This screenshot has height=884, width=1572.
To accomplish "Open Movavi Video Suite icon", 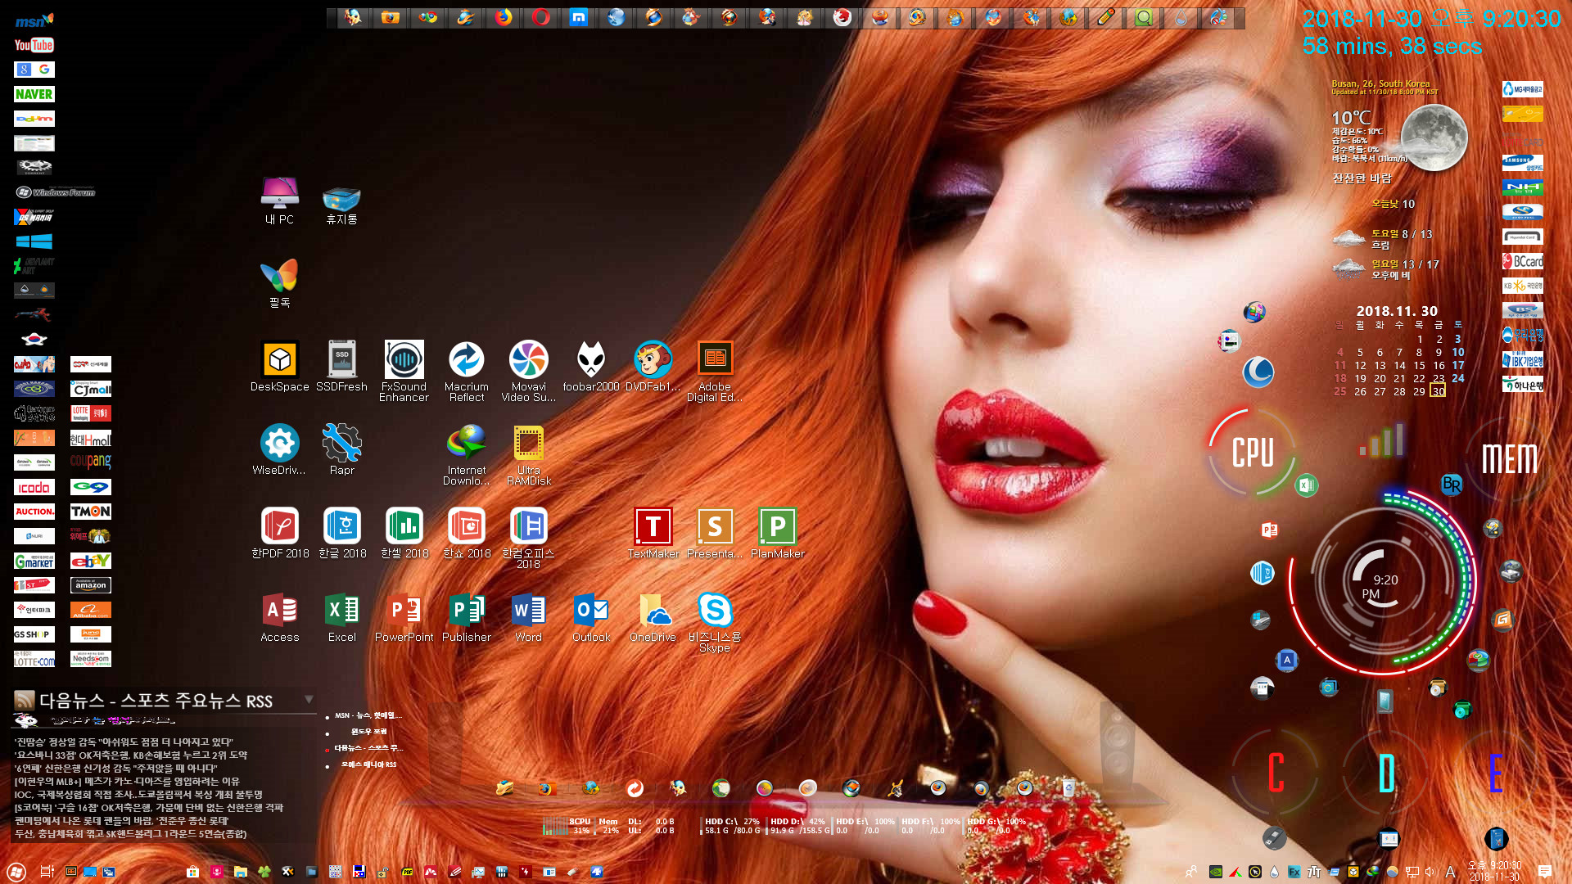I will click(529, 371).
